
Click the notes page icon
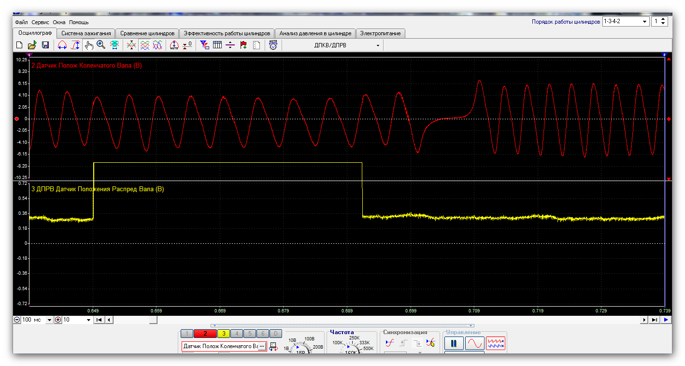(257, 45)
